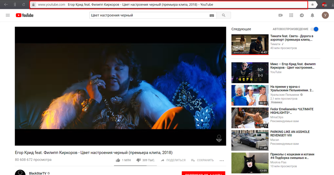This screenshot has height=175, width=334.
Task: Save video to playlist СОХРАНИТЬ
Action: [202, 160]
